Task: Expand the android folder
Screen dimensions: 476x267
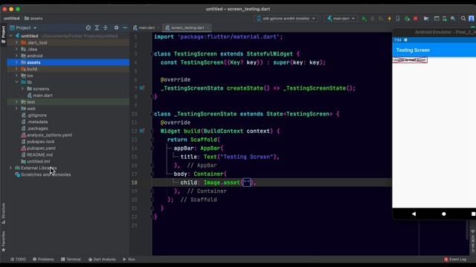Action: (16, 56)
